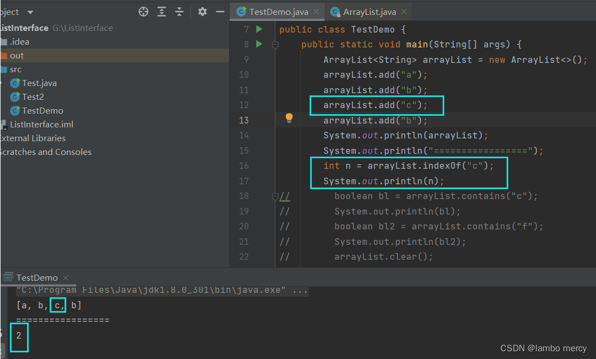Close the TestDemo.java tab

tap(316, 12)
